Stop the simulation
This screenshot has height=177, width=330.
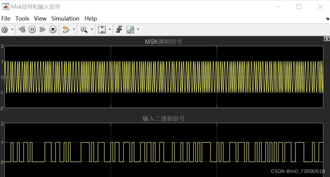(53, 29)
